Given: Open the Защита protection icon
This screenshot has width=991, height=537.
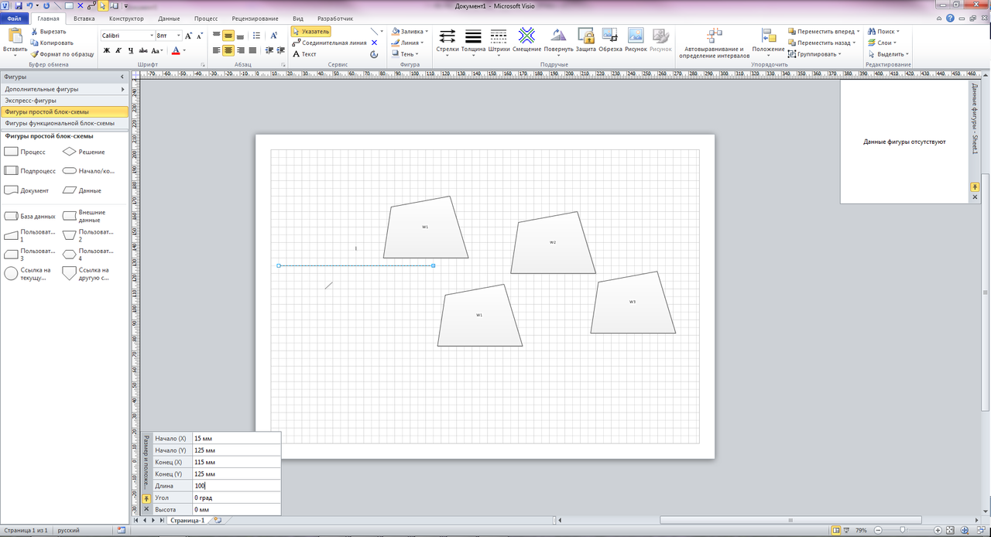Looking at the screenshot, I should [585, 39].
